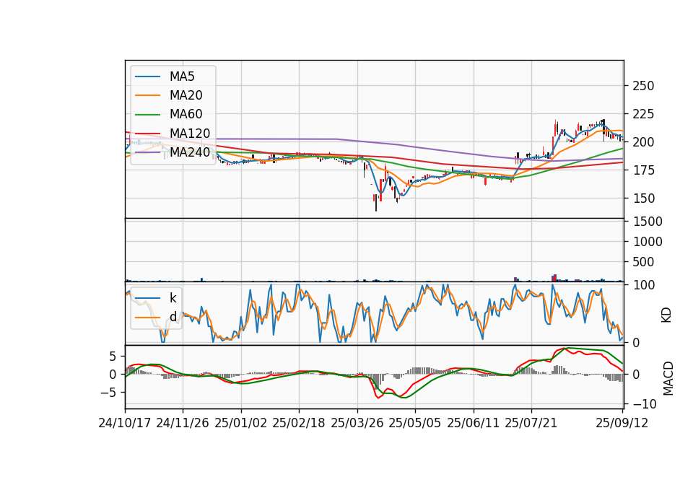Image resolution: width=693 pixels, height=498 pixels.
Task: Select the MA60 legend label
Action: click(x=186, y=115)
